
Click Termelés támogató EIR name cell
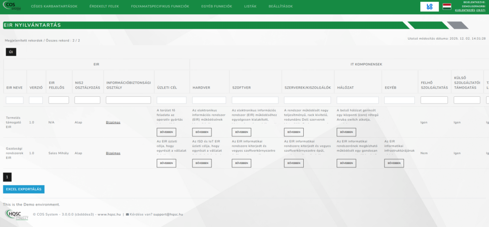(x=14, y=123)
